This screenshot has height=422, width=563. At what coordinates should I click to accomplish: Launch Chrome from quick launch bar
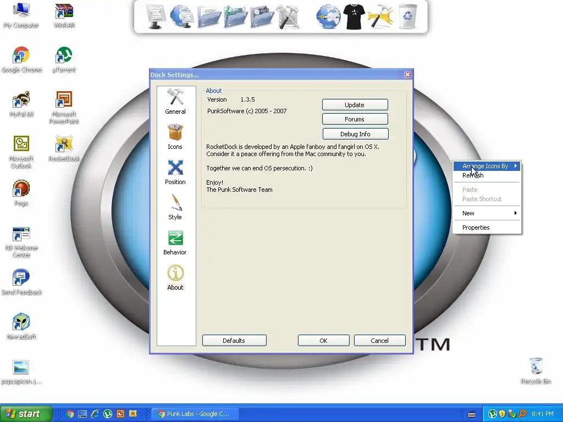[70, 414]
